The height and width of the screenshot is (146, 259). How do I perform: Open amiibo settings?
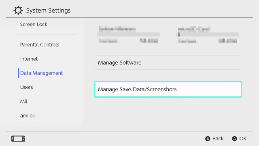click(28, 116)
